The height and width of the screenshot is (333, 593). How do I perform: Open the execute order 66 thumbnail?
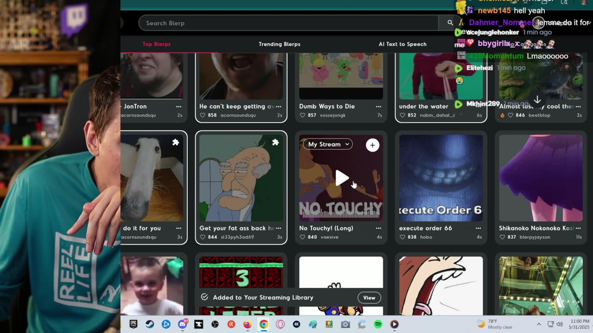tap(441, 178)
